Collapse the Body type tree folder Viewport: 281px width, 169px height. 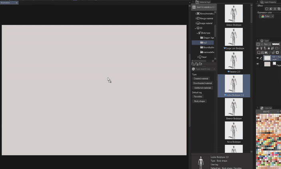click(x=197, y=33)
